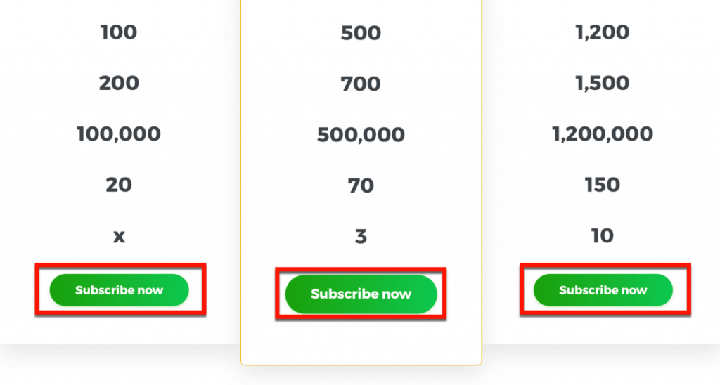This screenshot has height=385, width=720.
Task: Select the 100 value in the left plan
Action: [x=119, y=32]
